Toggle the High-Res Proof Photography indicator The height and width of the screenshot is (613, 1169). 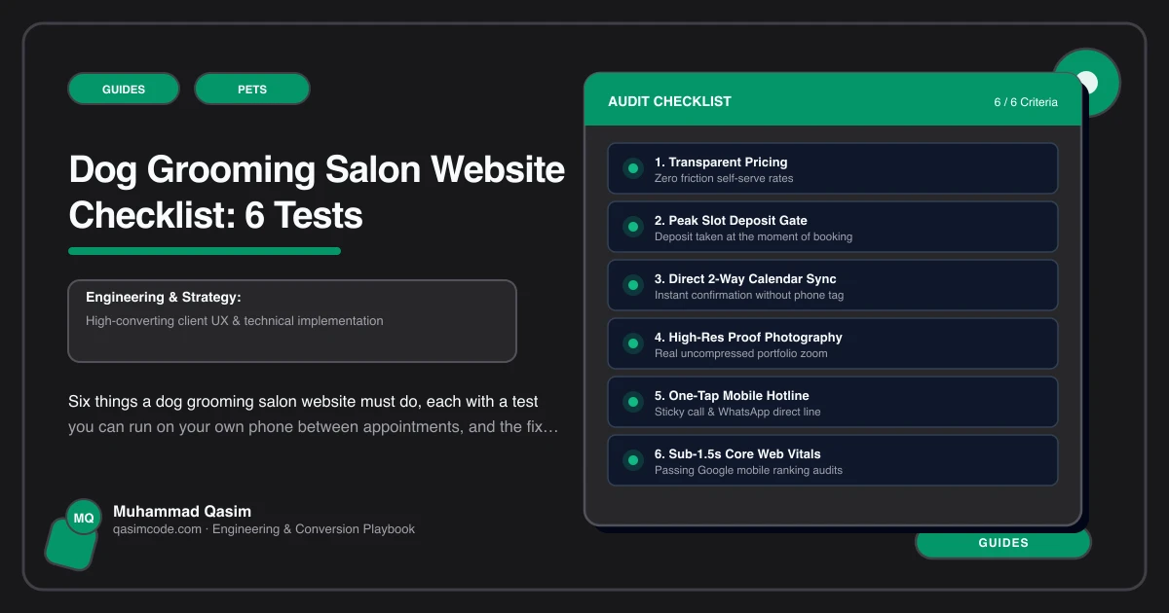632,343
